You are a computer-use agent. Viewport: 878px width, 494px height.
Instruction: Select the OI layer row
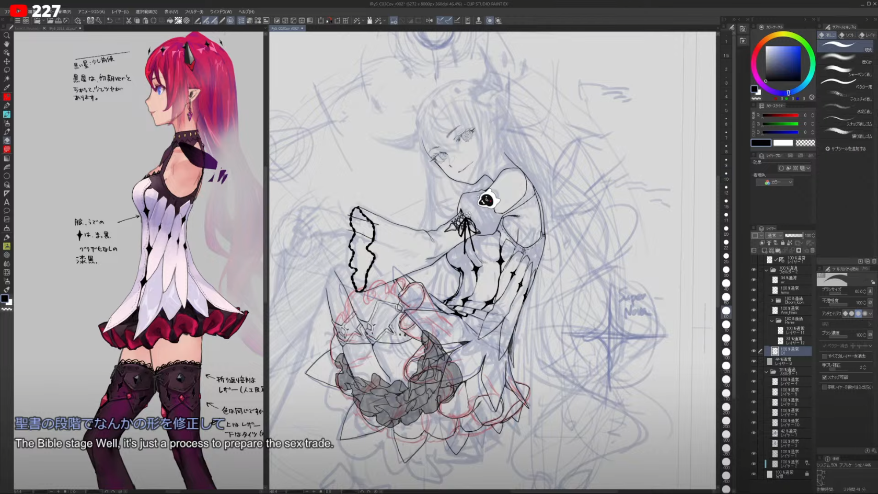coord(788,351)
